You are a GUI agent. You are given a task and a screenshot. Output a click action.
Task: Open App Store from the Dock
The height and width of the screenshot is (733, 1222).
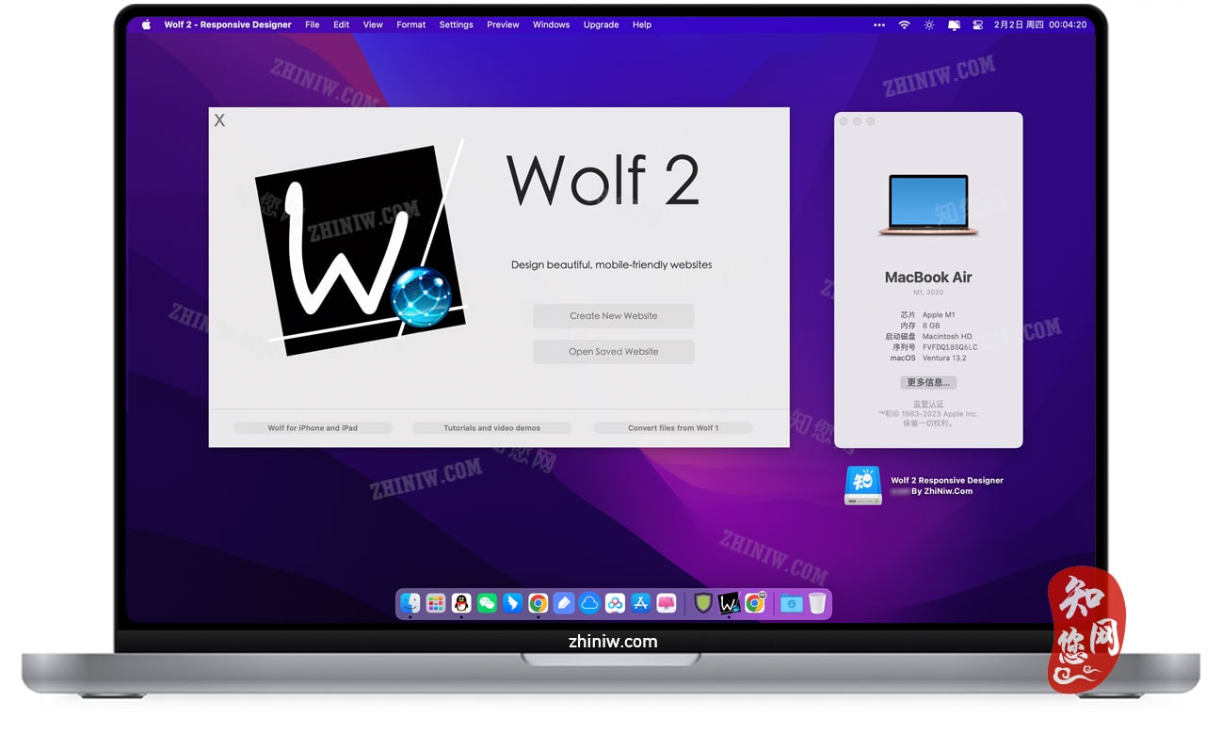641,603
